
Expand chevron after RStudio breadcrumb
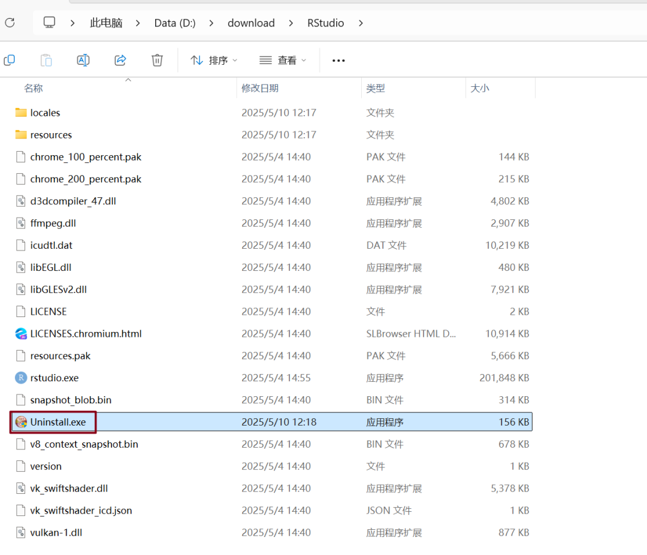tap(361, 23)
